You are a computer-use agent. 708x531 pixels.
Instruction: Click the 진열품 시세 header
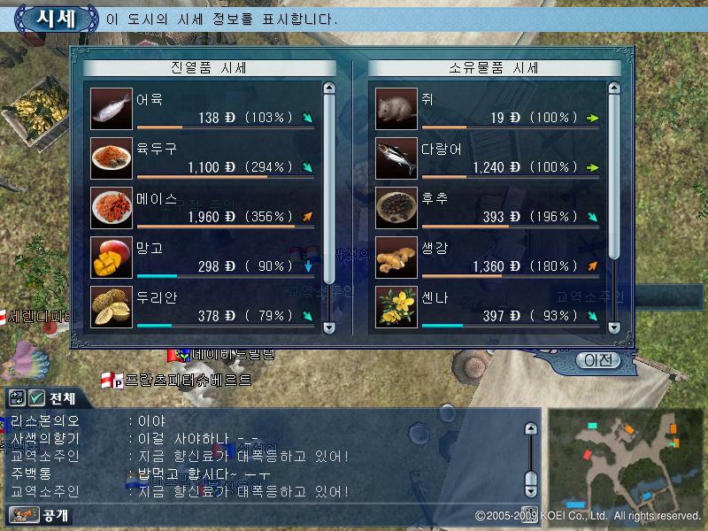[x=210, y=68]
